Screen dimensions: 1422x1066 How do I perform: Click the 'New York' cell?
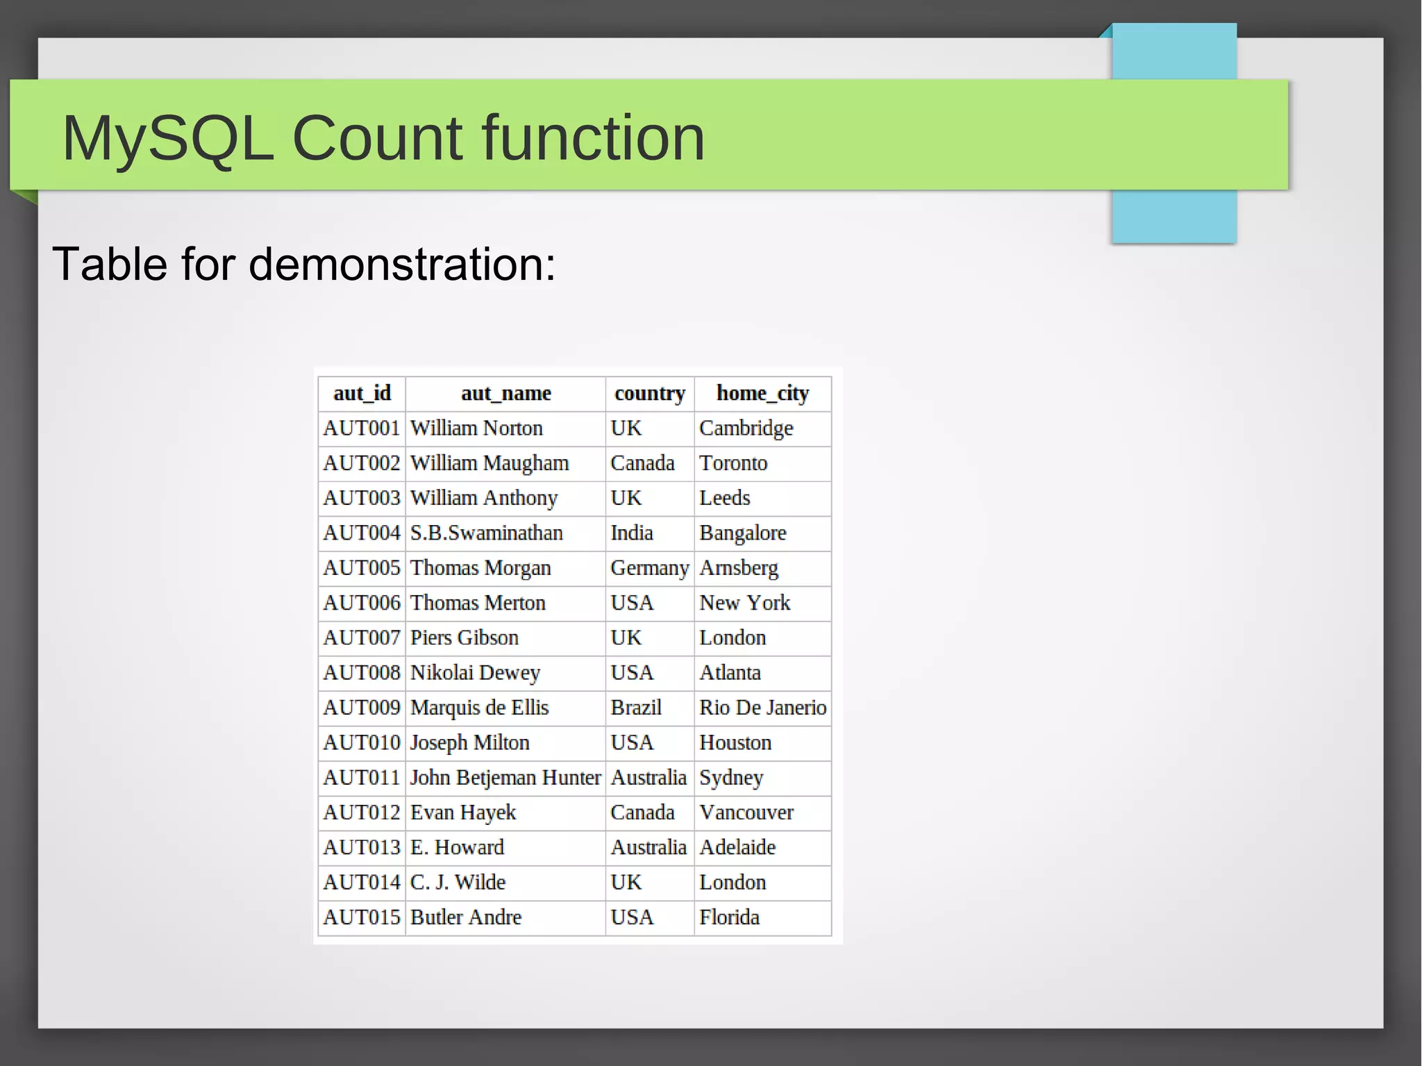763,603
